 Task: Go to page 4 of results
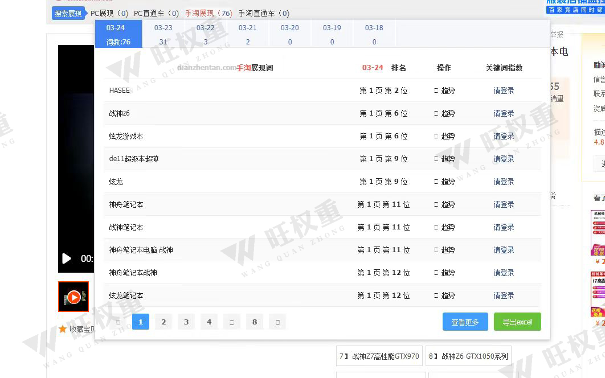(209, 322)
